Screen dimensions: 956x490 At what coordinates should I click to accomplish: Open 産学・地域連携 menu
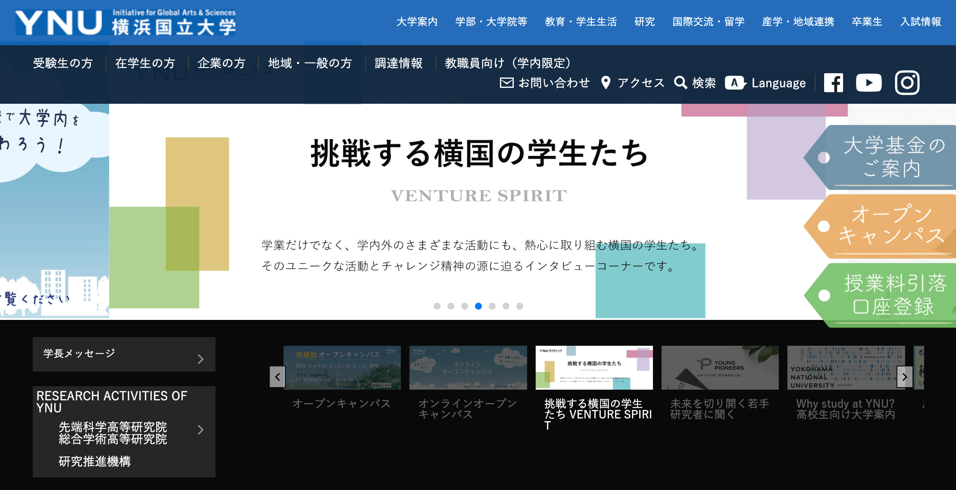[x=798, y=22]
